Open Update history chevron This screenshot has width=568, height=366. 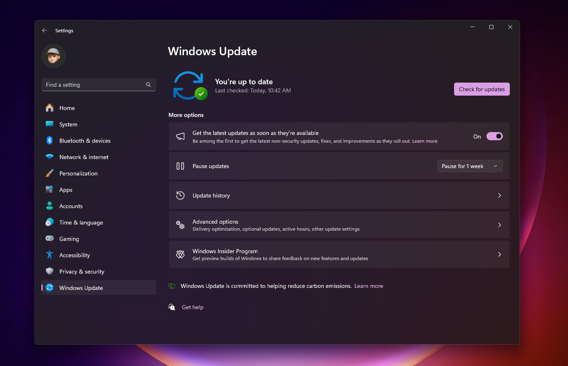pos(499,195)
